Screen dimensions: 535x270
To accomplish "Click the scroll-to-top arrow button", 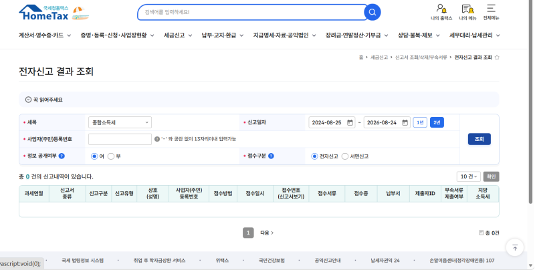I will pyautogui.click(x=515, y=247).
